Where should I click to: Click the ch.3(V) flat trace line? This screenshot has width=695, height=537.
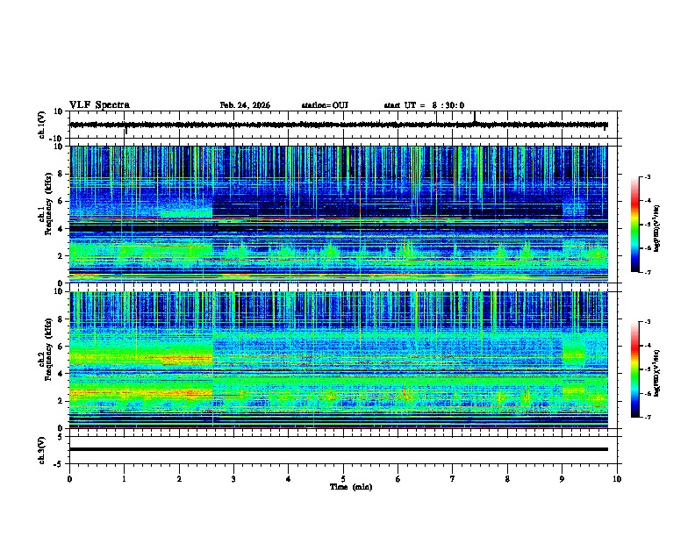point(339,449)
